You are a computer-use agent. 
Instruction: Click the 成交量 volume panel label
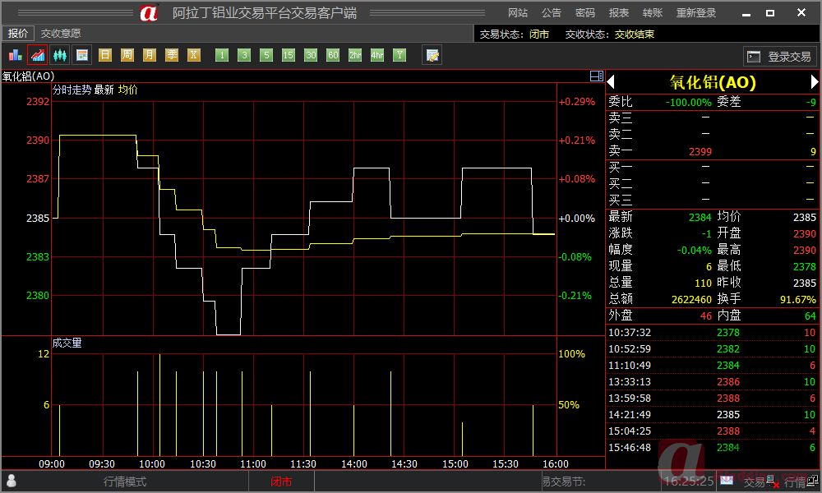(x=67, y=343)
